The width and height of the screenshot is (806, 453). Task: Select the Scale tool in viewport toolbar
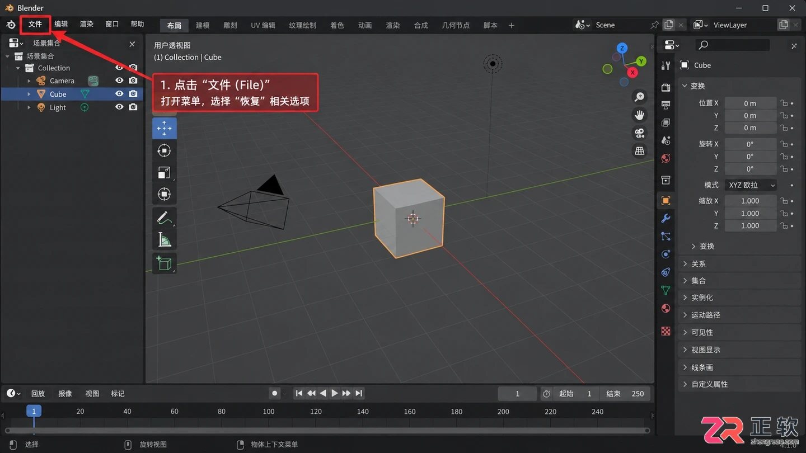click(x=164, y=172)
